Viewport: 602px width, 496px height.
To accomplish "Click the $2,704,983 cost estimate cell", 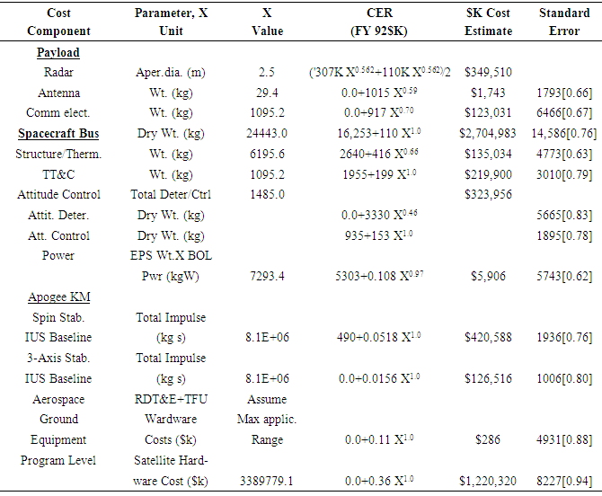I will click(x=489, y=134).
